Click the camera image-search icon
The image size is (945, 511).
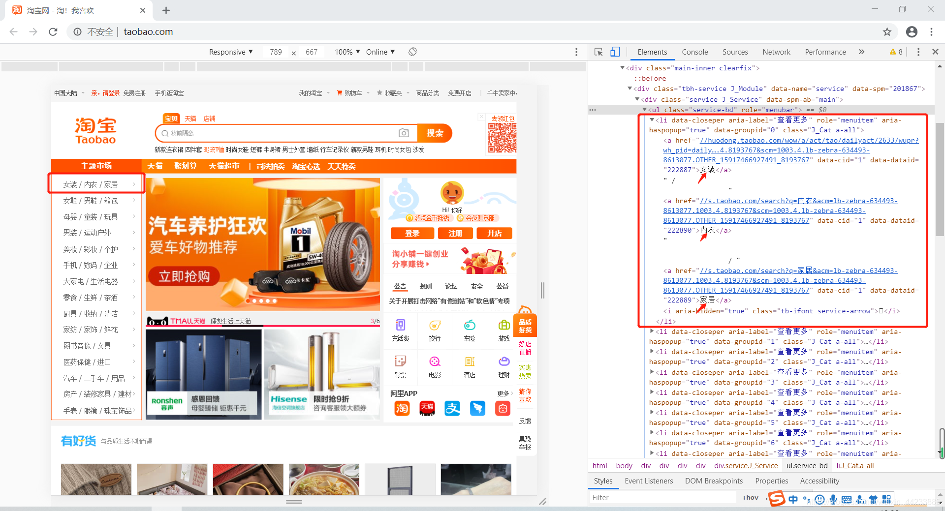click(x=404, y=133)
